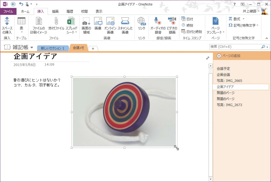
Task: Click the scrollbar up arrow
Action: (210, 66)
